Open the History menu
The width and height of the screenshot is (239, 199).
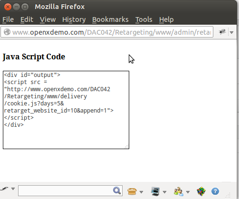[74, 19]
